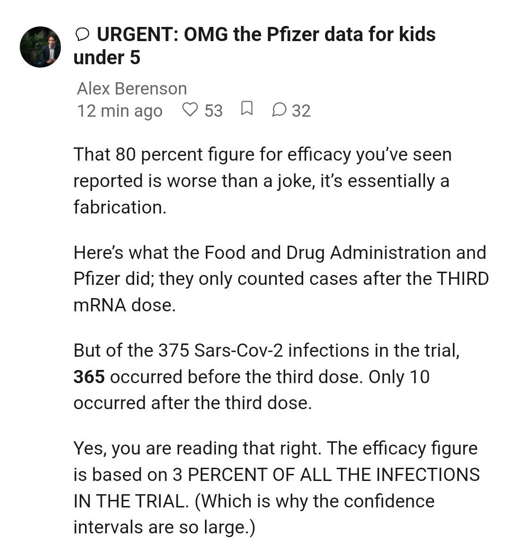Click the '12 min ago' timestamp

(120, 111)
